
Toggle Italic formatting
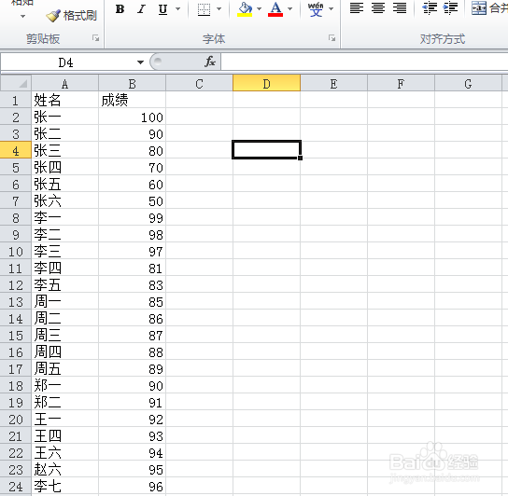click(141, 9)
